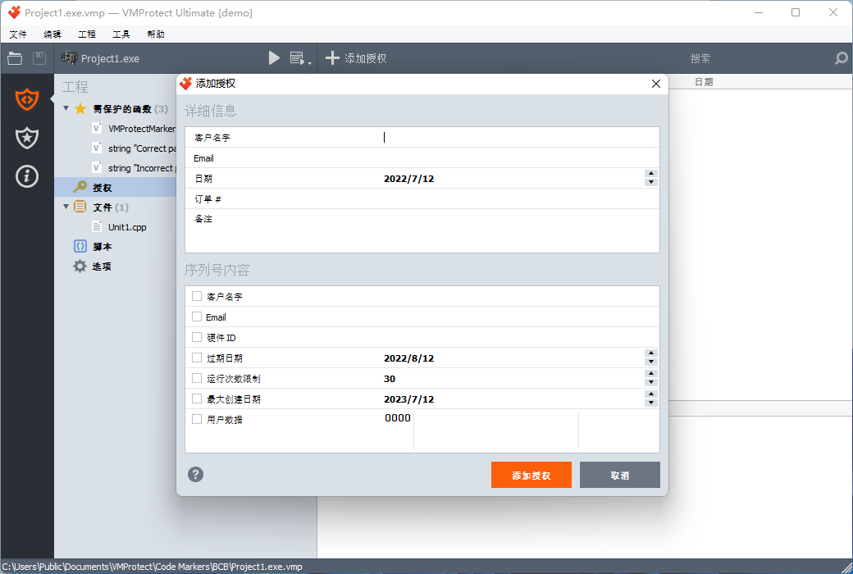The height and width of the screenshot is (574, 853).
Task: Tick the 用户数据 checkbox
Action: (x=197, y=419)
